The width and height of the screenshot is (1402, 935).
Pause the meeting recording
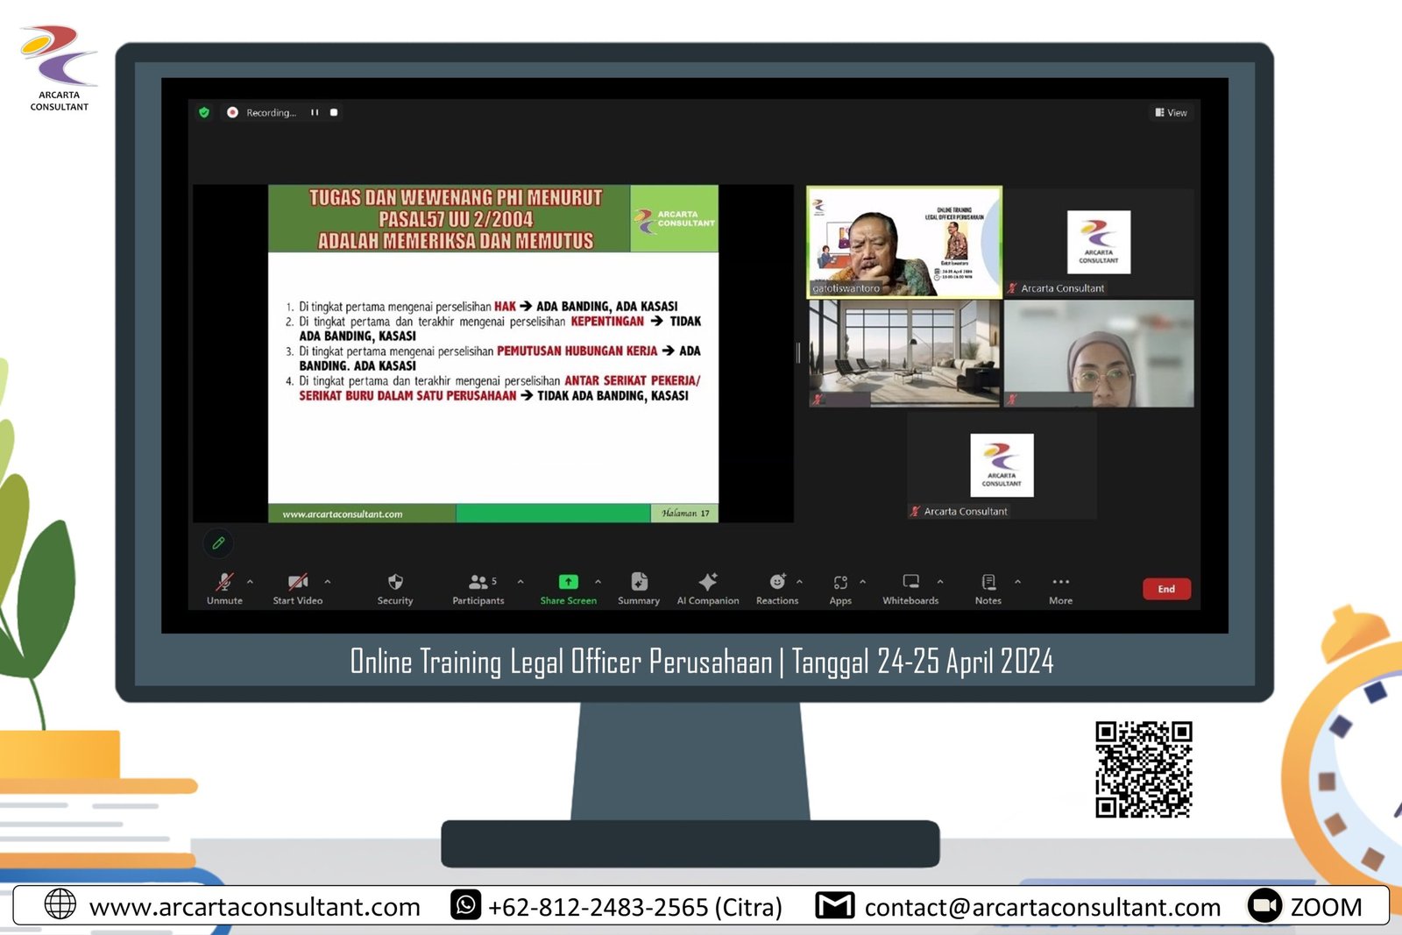click(315, 113)
